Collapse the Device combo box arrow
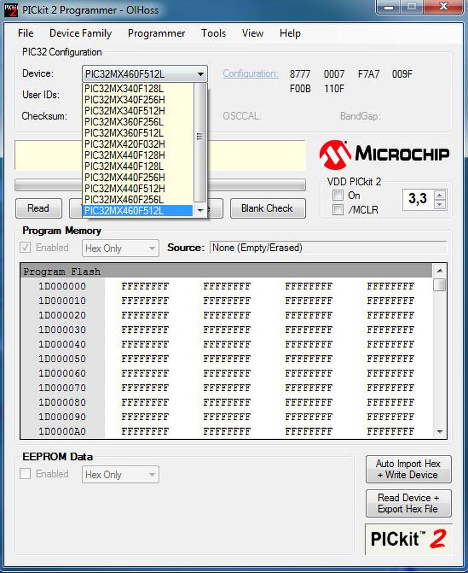 pyautogui.click(x=200, y=74)
